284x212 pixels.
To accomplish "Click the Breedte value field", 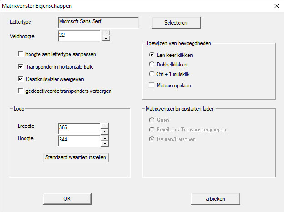I will point(79,128).
